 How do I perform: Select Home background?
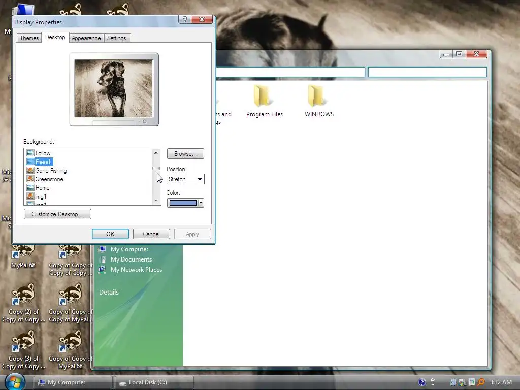[43, 188]
